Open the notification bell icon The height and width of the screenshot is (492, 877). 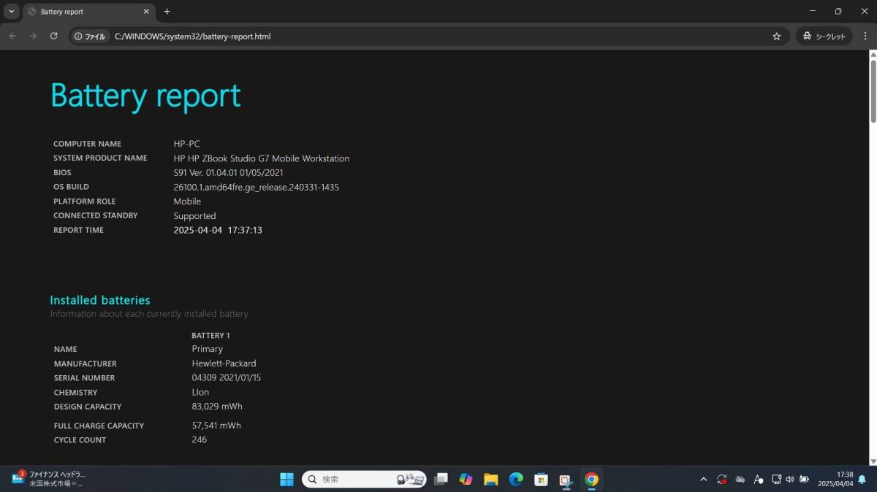862,480
